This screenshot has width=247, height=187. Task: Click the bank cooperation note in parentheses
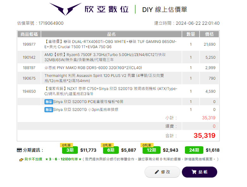click(151, 159)
